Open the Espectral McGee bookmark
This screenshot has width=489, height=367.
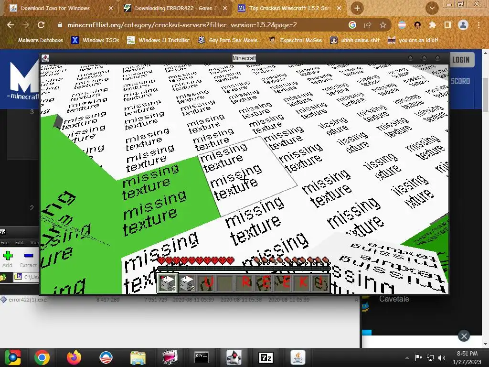tap(295, 40)
